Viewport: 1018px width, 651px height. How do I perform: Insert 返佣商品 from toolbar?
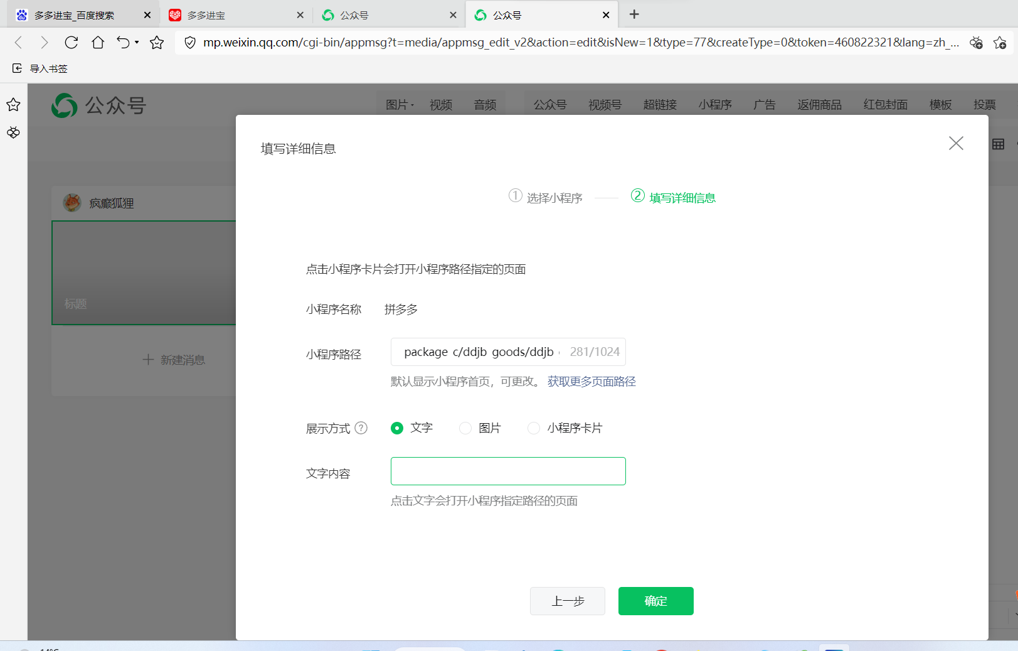coord(820,105)
